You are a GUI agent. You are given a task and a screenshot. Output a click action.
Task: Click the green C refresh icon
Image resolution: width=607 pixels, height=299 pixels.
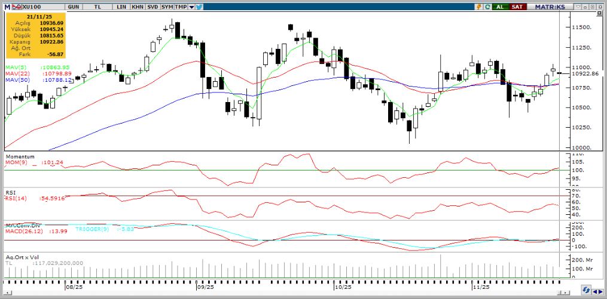[x=488, y=6]
